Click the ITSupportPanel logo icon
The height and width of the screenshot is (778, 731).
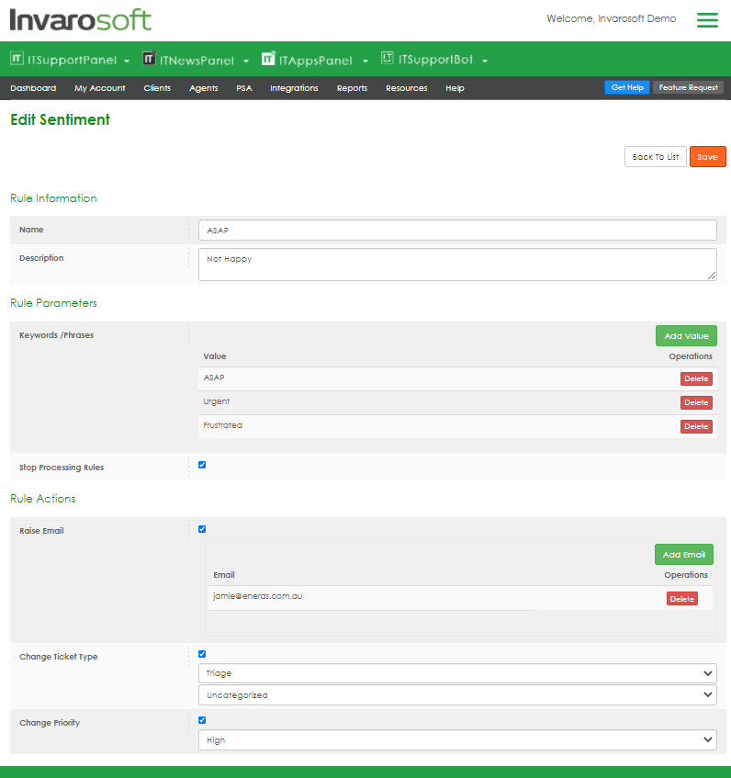pos(17,59)
